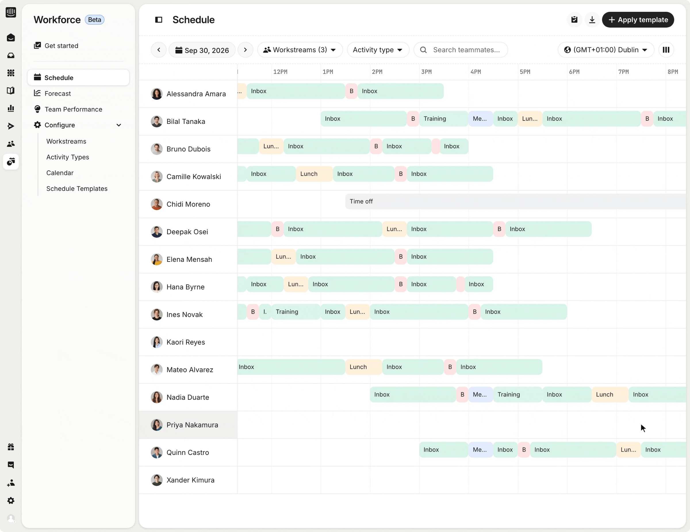690x532 pixels.
Task: Select the Workforce icon in left rail
Action: coord(11,162)
